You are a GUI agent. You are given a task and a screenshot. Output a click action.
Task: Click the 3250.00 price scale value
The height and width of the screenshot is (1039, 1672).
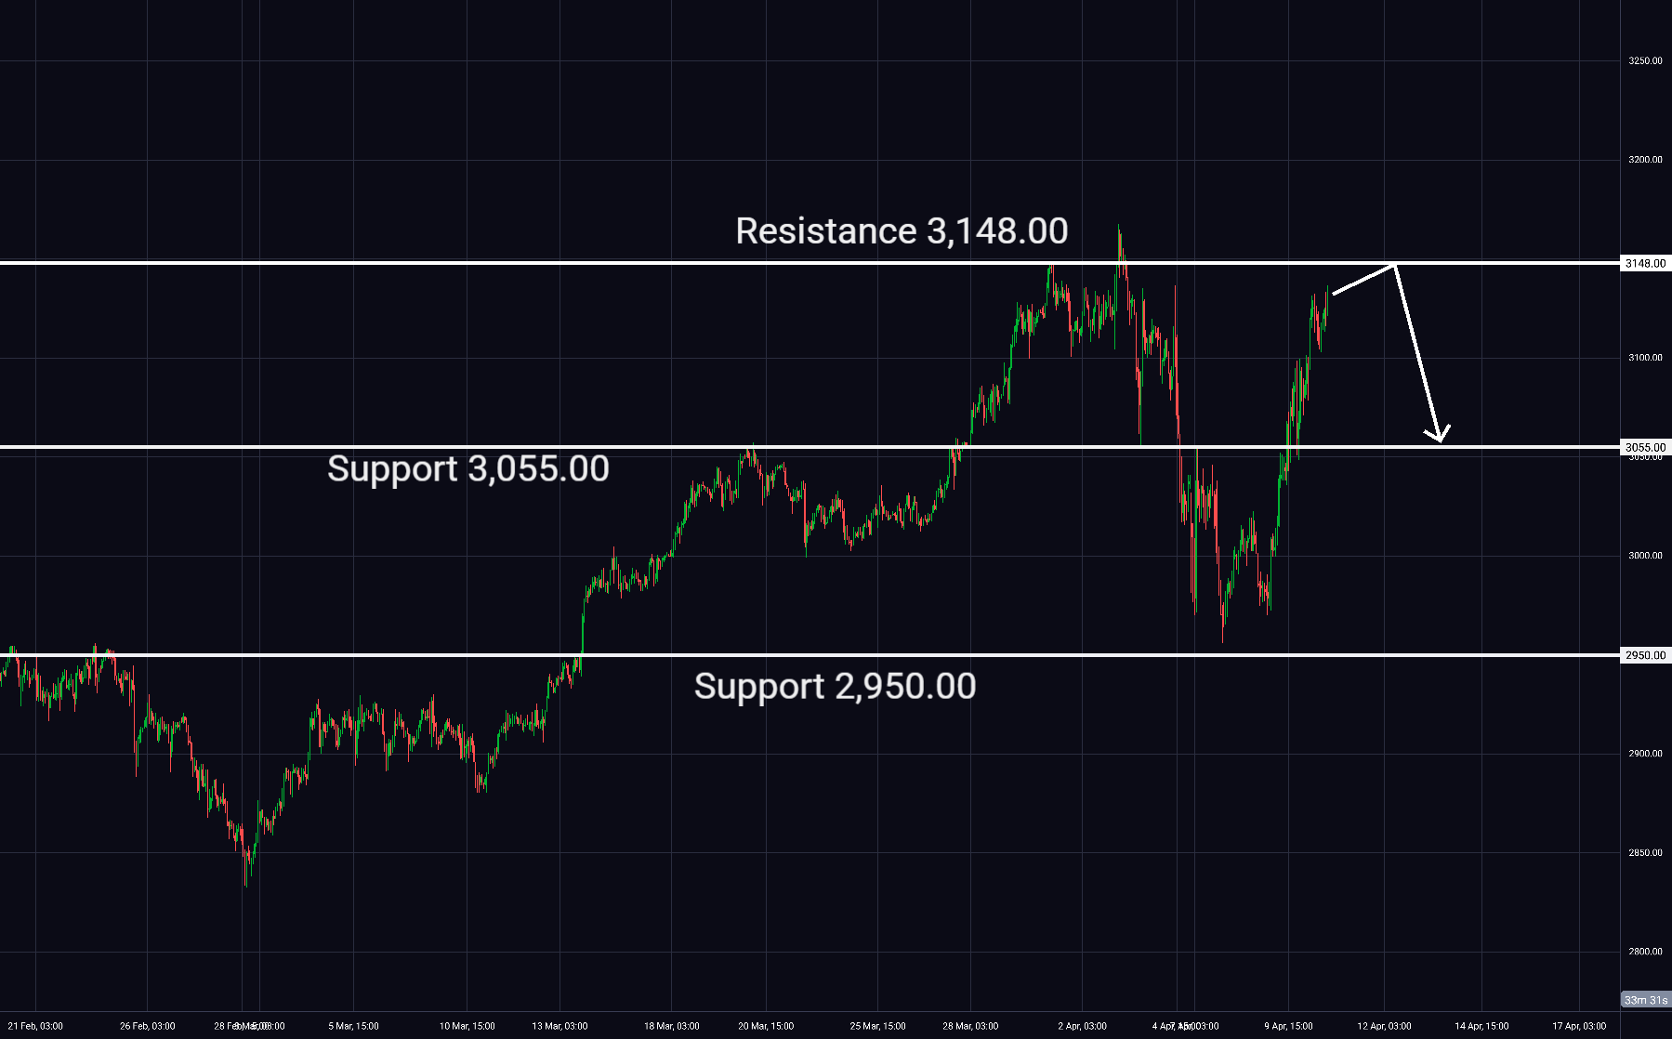point(1645,61)
